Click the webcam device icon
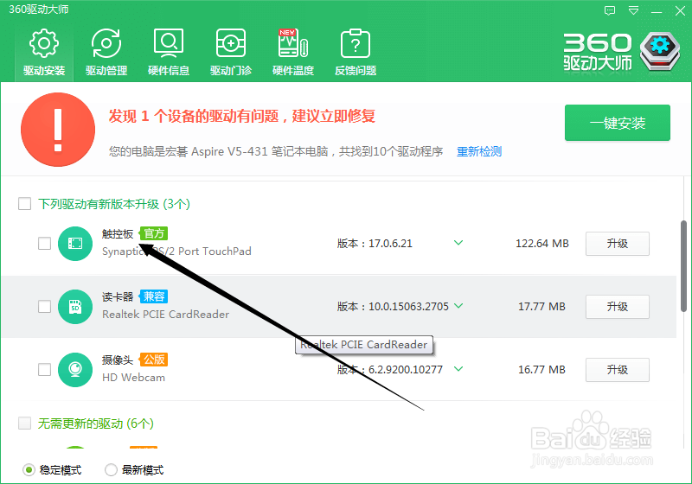This screenshot has width=692, height=484. pos(75,369)
